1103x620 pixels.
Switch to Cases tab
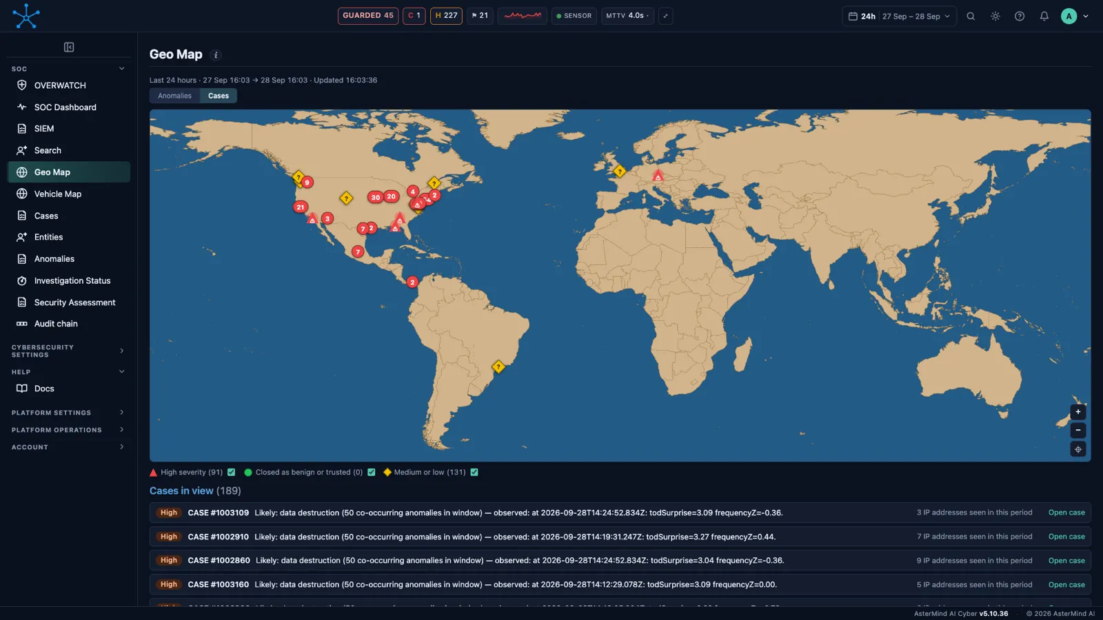pos(219,96)
